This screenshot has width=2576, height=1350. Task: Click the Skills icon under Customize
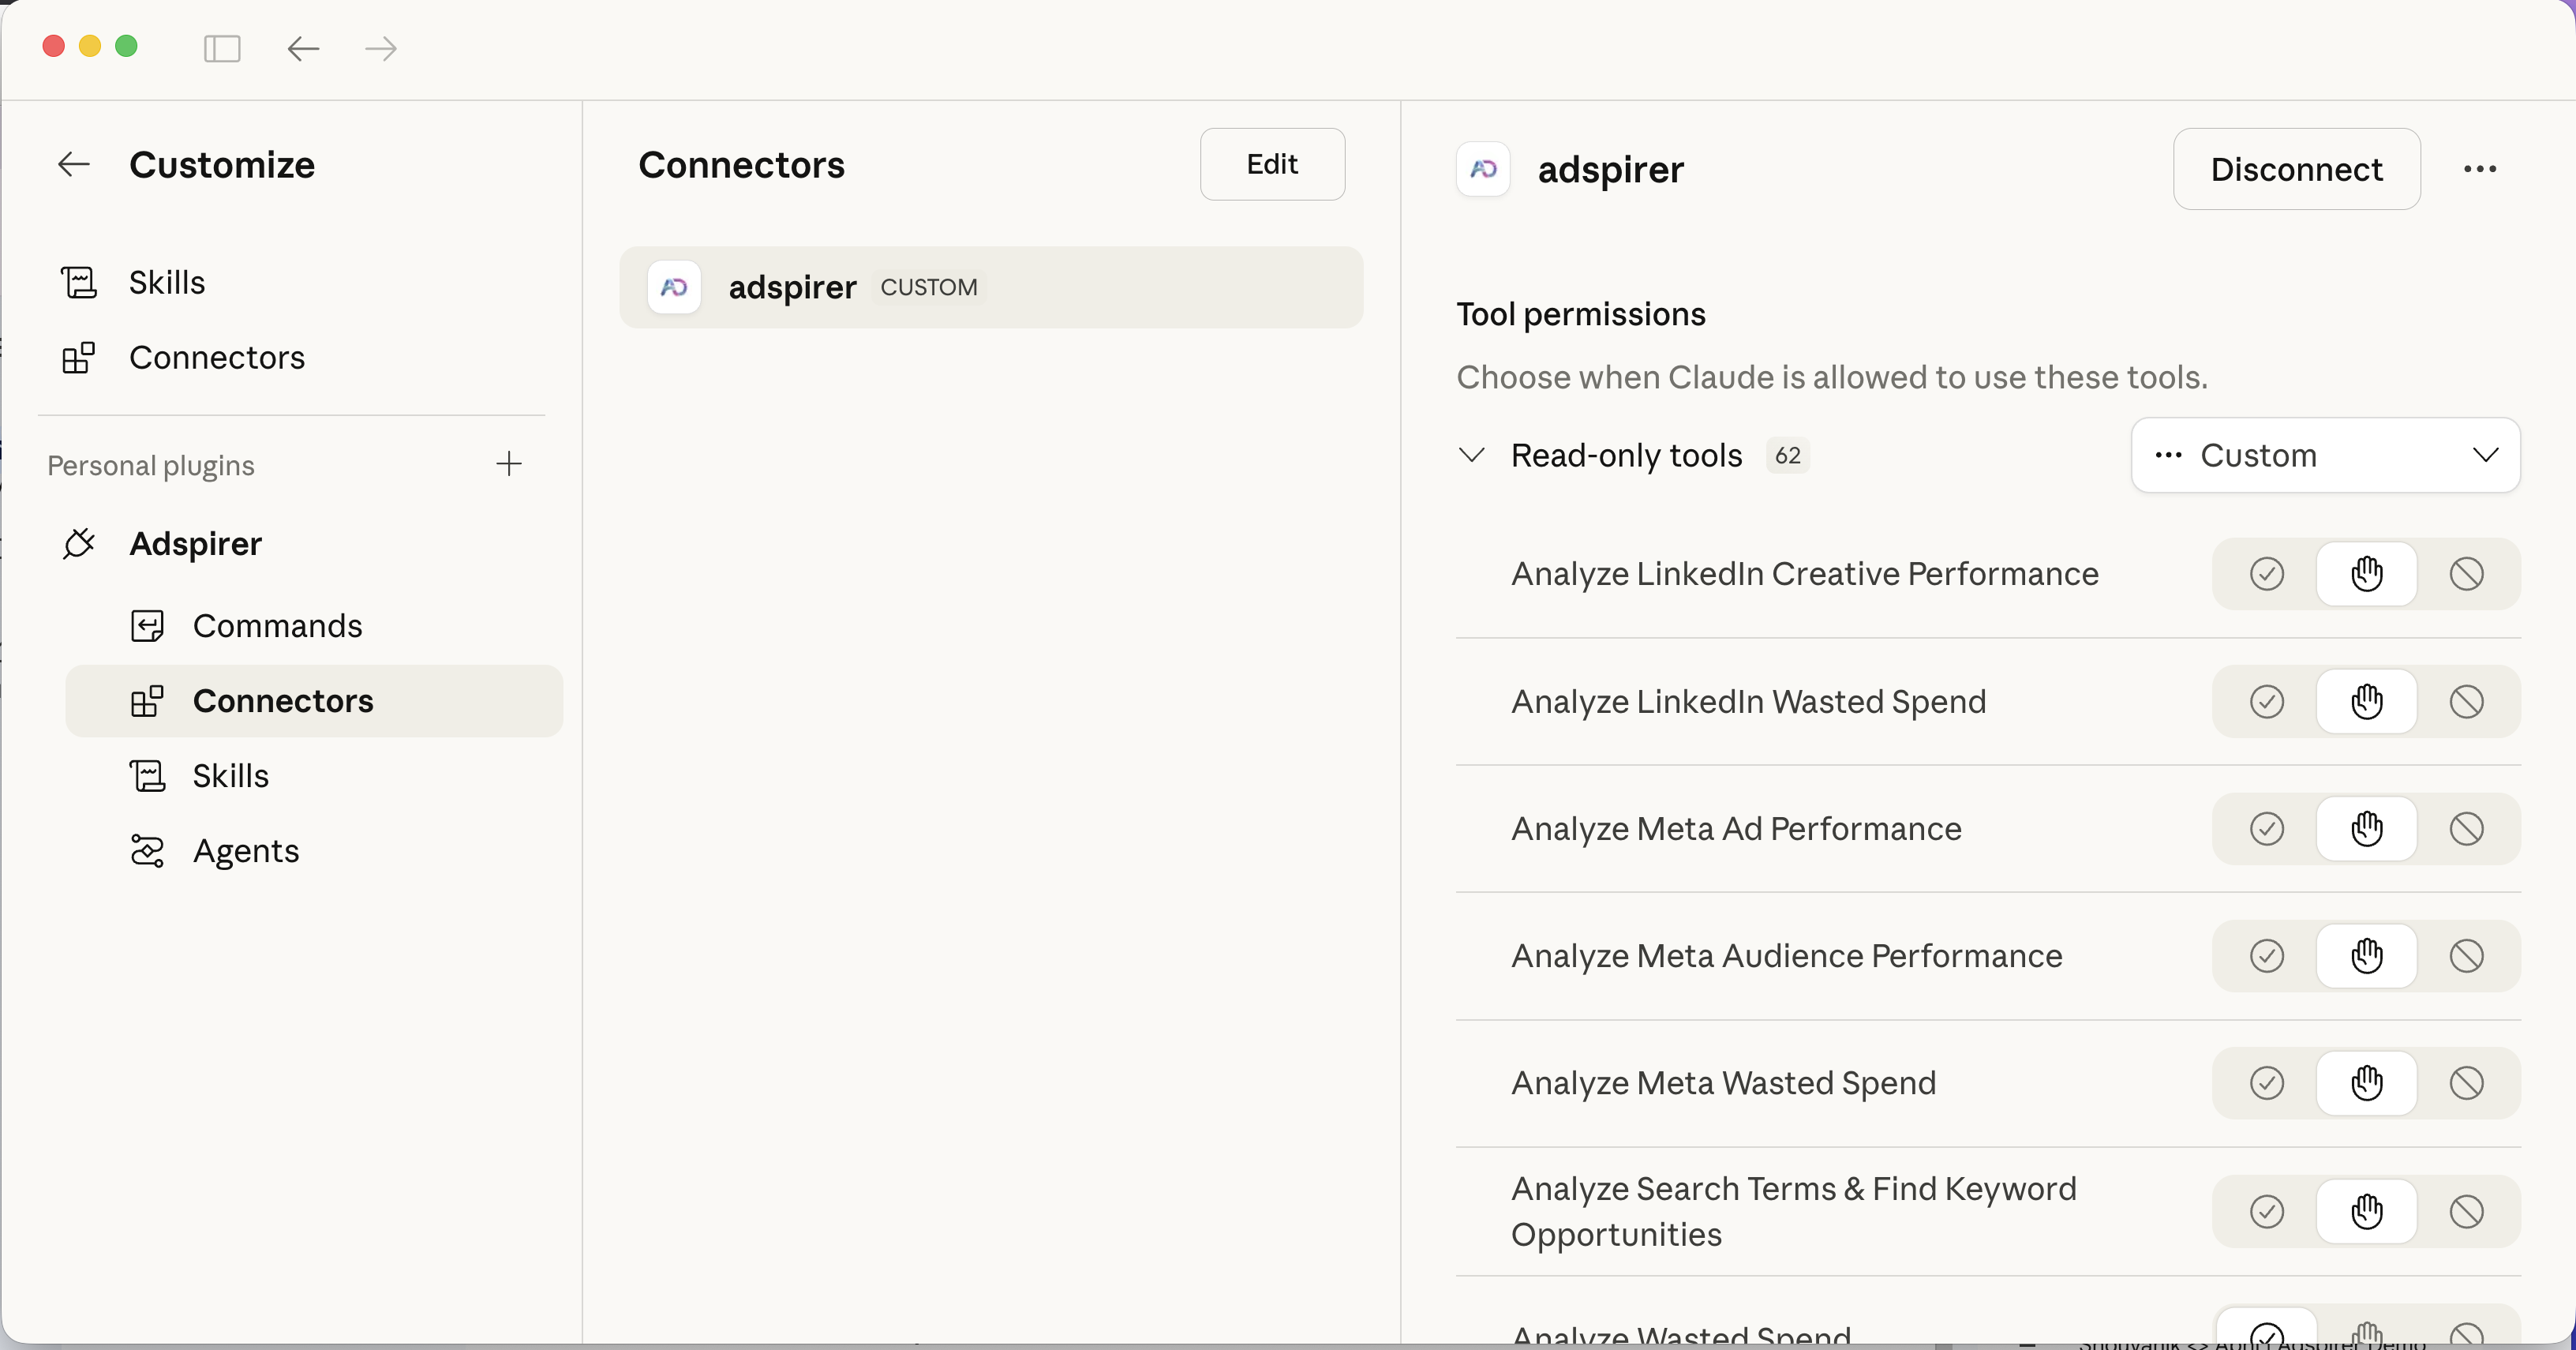[79, 283]
